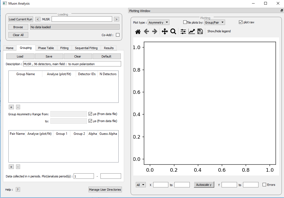Click the Home icon to reset plot view
Screen dimensions: 284x198
(x=138, y=31)
